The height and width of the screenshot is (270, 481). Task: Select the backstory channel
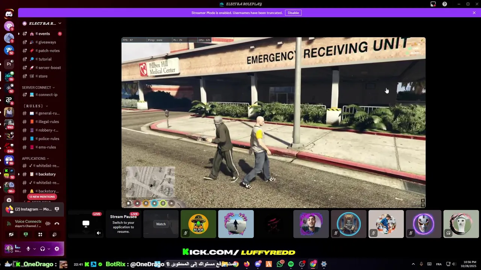click(x=41, y=174)
